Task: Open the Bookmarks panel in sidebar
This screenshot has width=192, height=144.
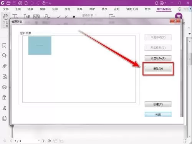Action: (4, 45)
